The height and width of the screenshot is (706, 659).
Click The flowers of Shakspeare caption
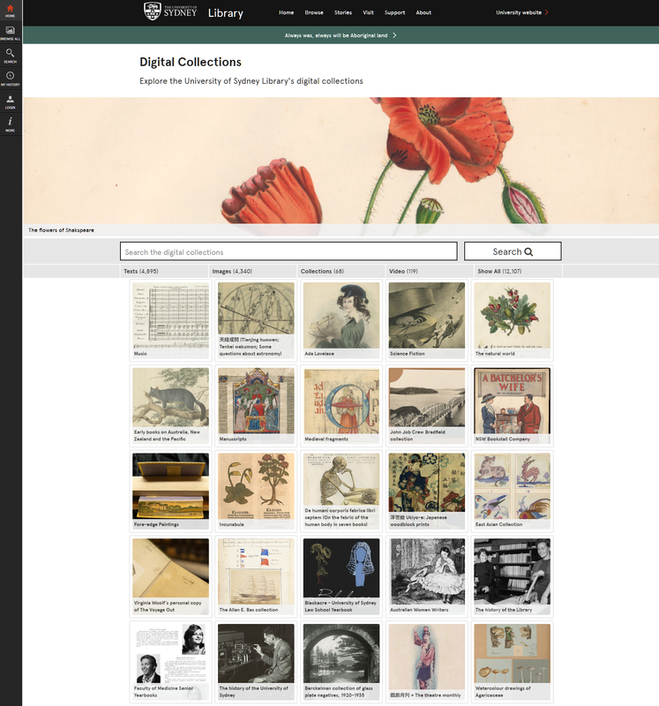pyautogui.click(x=61, y=230)
